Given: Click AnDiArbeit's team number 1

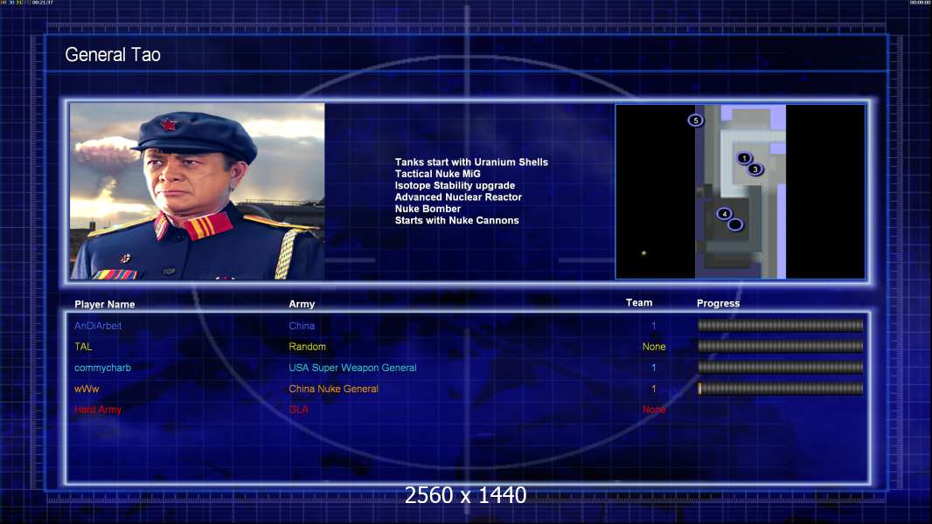Looking at the screenshot, I should coord(653,326).
